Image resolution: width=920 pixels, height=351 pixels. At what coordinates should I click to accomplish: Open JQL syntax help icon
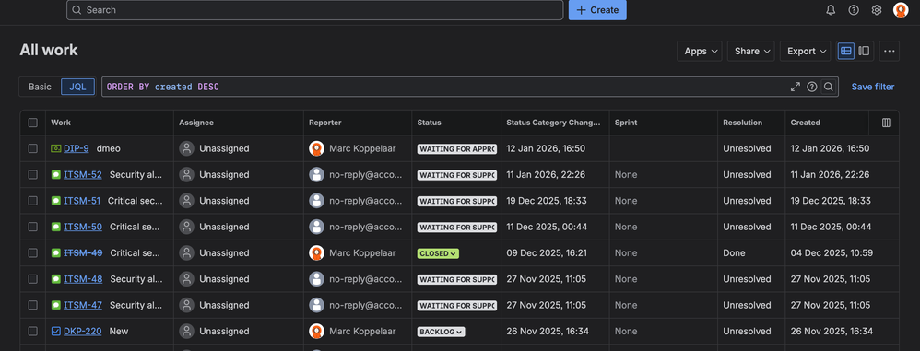pyautogui.click(x=812, y=87)
